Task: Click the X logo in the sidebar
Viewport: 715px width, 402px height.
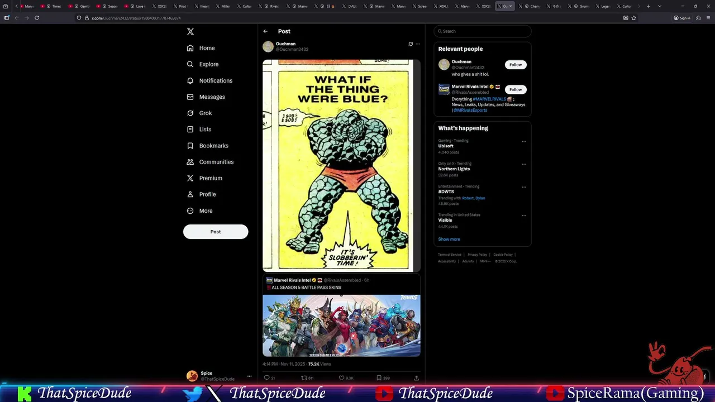Action: [x=190, y=32]
